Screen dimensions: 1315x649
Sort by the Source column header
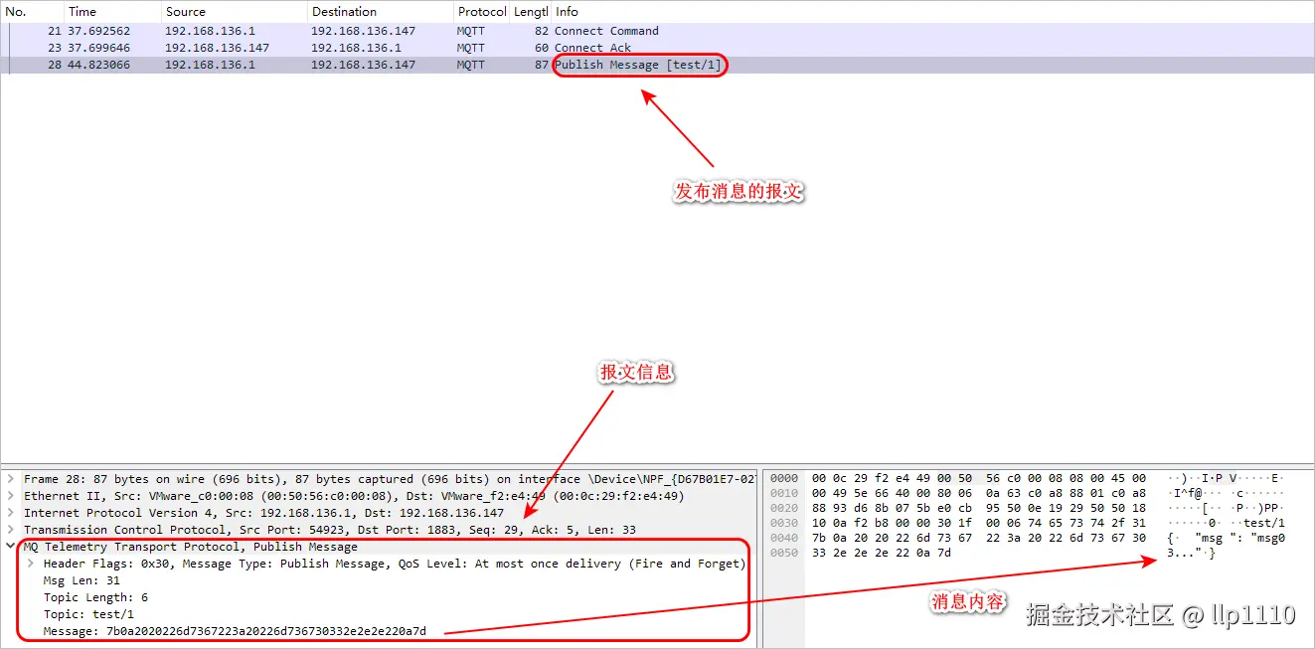(x=234, y=12)
